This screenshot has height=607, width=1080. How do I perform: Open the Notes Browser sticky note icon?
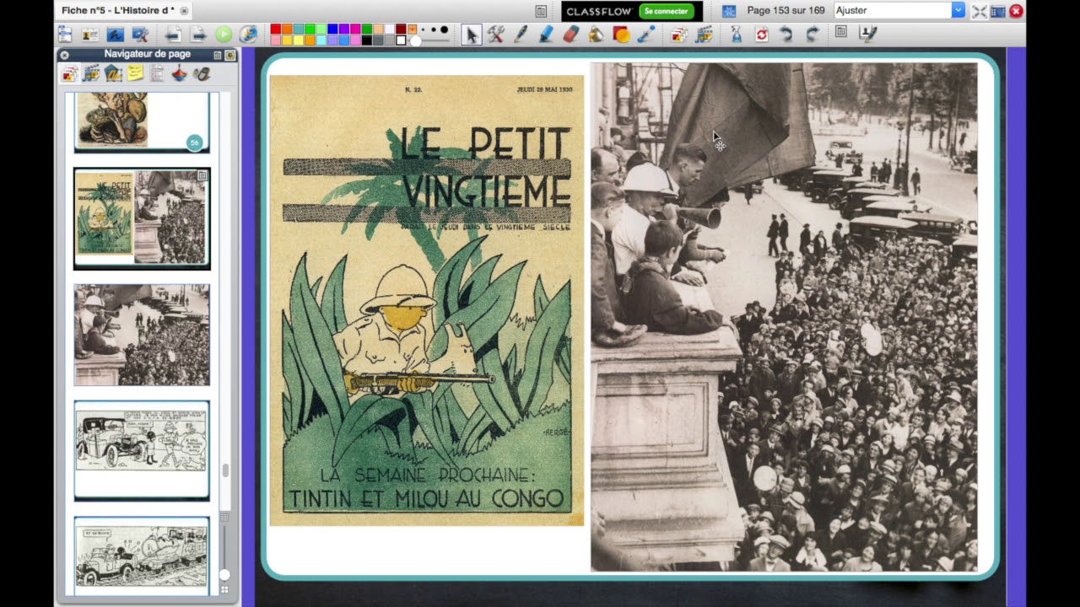click(135, 74)
